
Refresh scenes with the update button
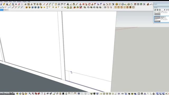[x=155, y=10]
